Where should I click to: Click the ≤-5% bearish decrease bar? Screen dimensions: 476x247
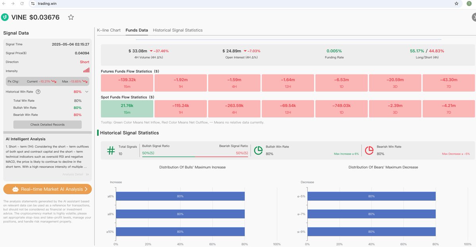pyautogui.click(x=372, y=196)
